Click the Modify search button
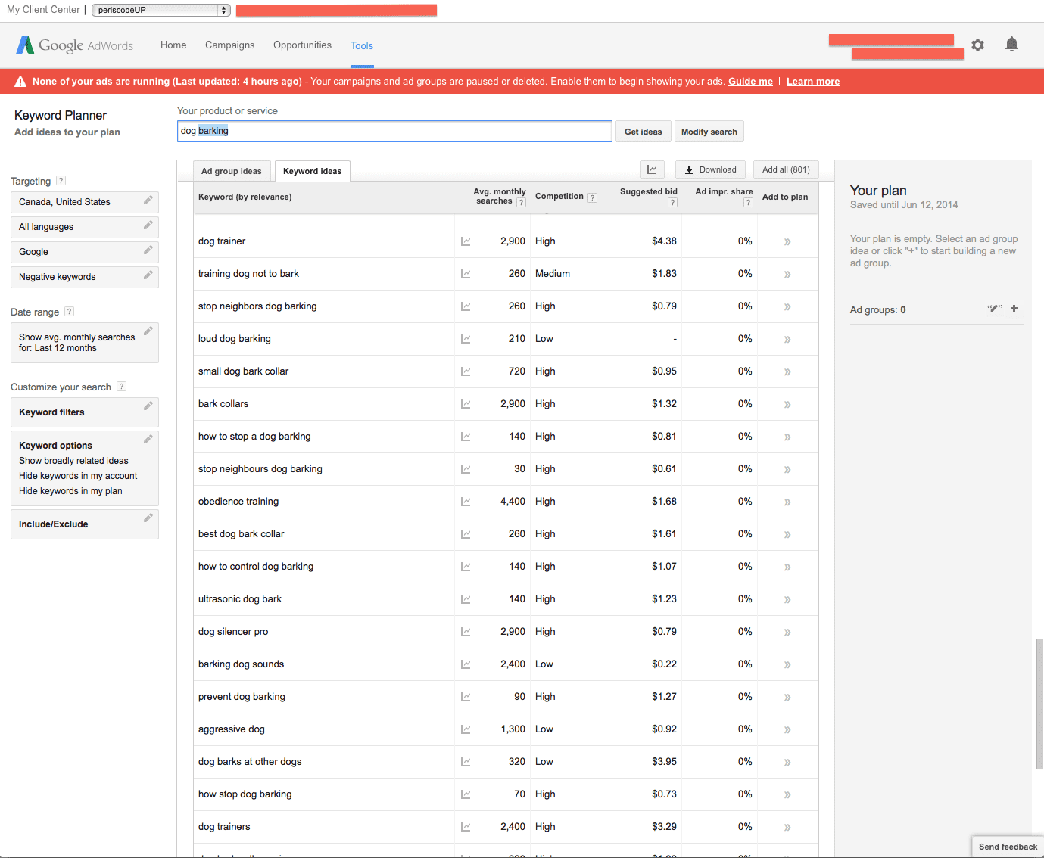The width and height of the screenshot is (1044, 858). [709, 132]
